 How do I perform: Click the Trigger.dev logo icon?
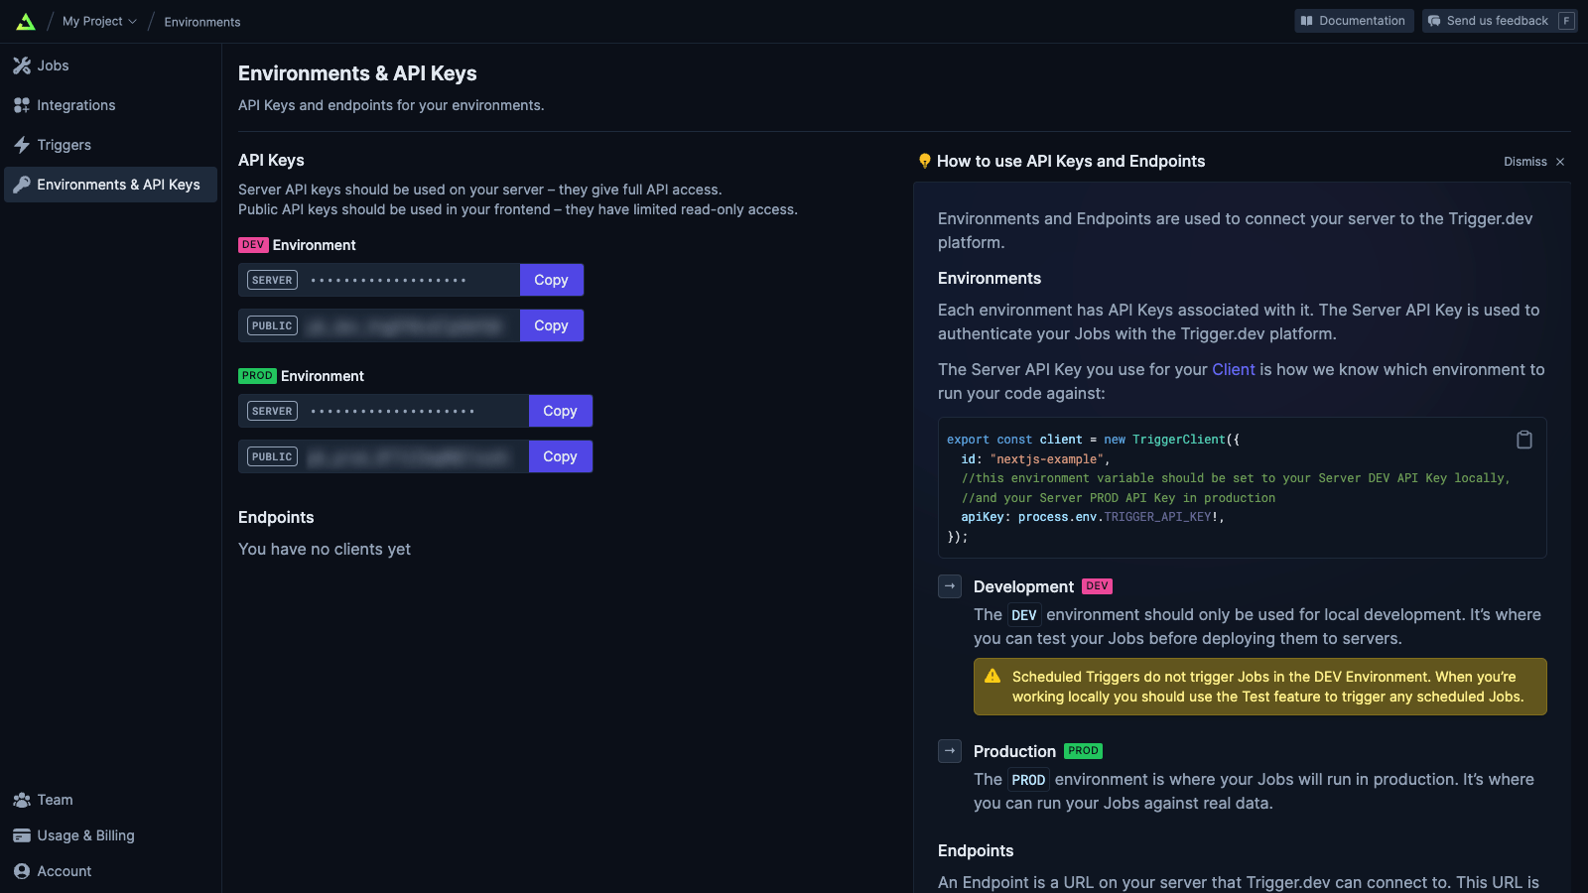point(26,21)
